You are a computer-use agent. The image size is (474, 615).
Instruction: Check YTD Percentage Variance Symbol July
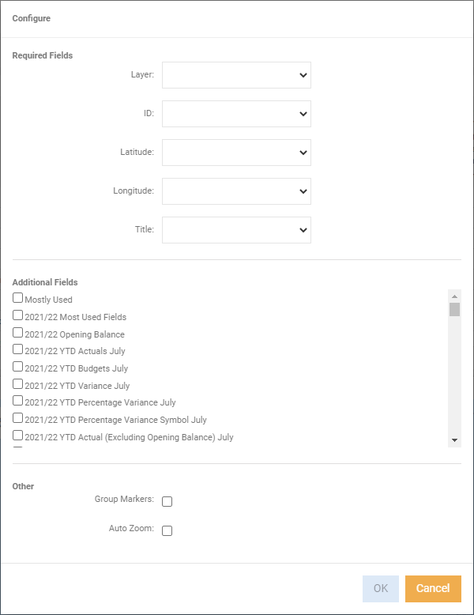[x=17, y=417]
